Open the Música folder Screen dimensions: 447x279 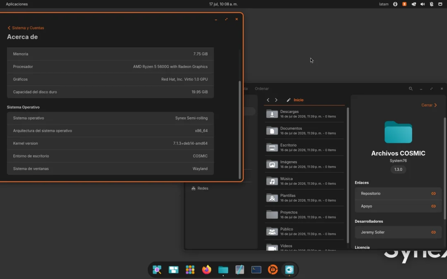pos(305,181)
